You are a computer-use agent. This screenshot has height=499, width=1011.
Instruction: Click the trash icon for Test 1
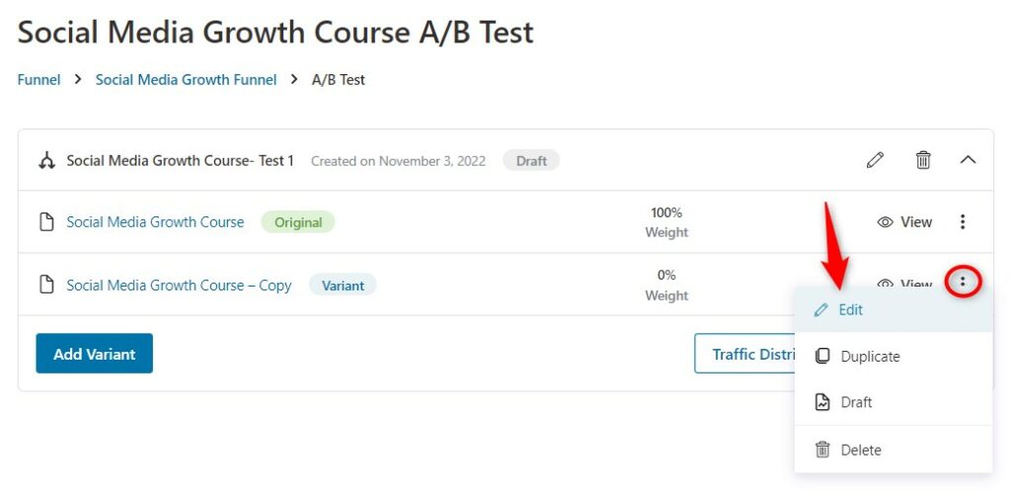pyautogui.click(x=923, y=160)
